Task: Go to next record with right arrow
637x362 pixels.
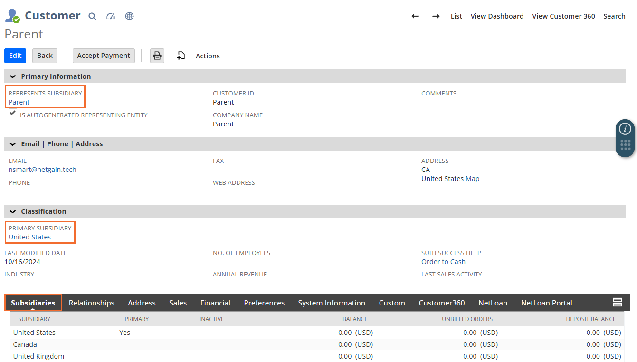Action: pos(436,16)
